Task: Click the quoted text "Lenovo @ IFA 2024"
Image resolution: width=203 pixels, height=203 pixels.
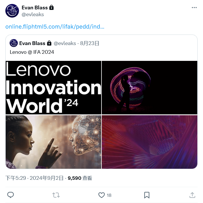Action: [x=32, y=52]
